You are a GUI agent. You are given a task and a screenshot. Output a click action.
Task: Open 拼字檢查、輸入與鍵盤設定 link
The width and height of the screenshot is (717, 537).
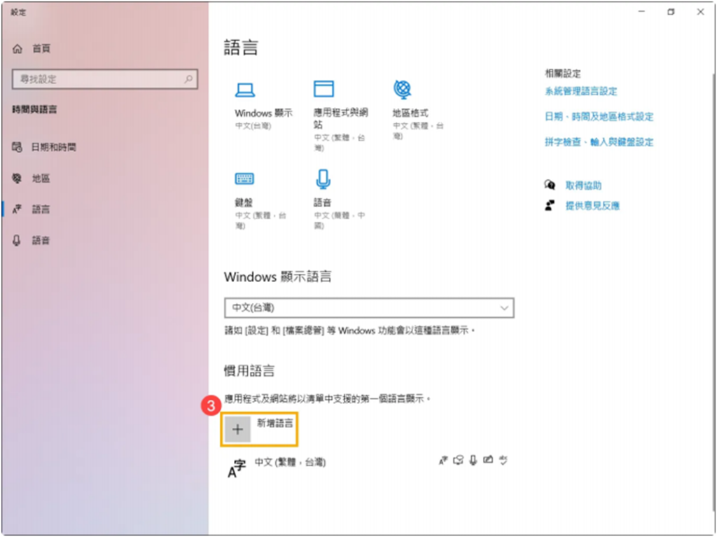(599, 142)
